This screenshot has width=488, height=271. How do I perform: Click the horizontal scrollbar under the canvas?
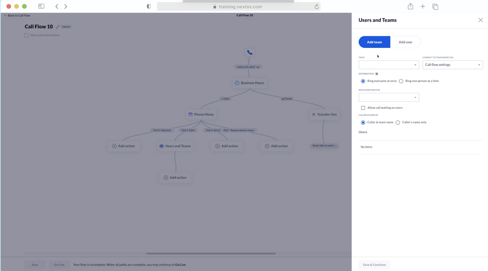[211, 253]
